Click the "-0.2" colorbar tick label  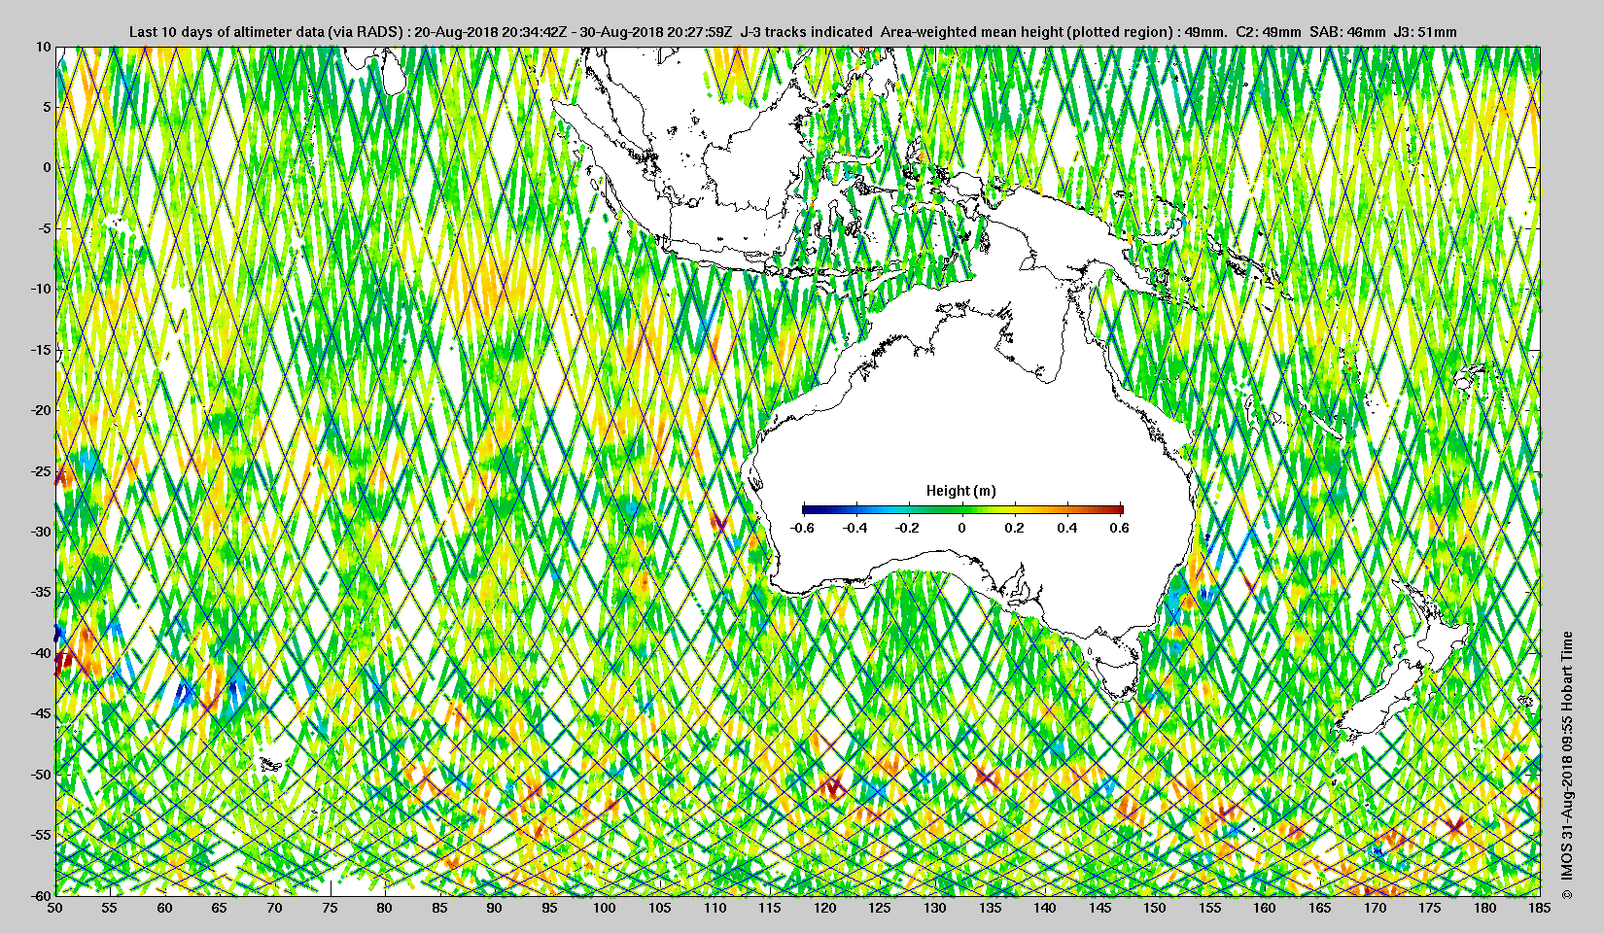tap(908, 528)
